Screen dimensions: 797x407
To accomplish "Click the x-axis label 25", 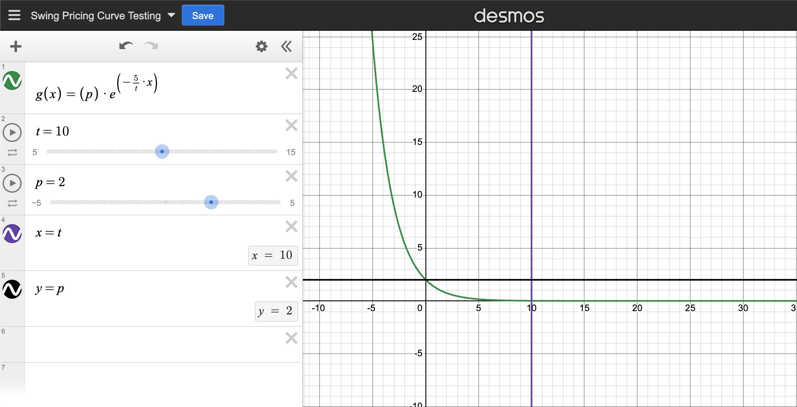I will pyautogui.click(x=690, y=308).
